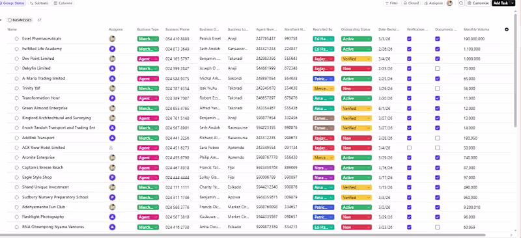Open the Customize button
The width and height of the screenshot is (521, 238).
click(478, 3)
